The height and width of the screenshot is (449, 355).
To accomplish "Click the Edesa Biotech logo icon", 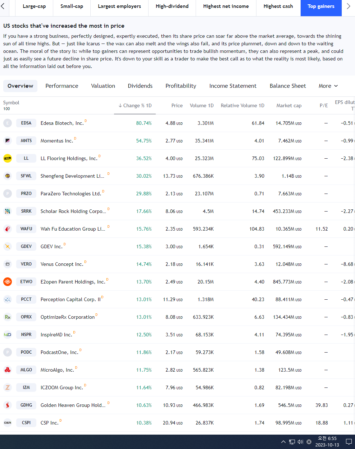I will 8,123.
